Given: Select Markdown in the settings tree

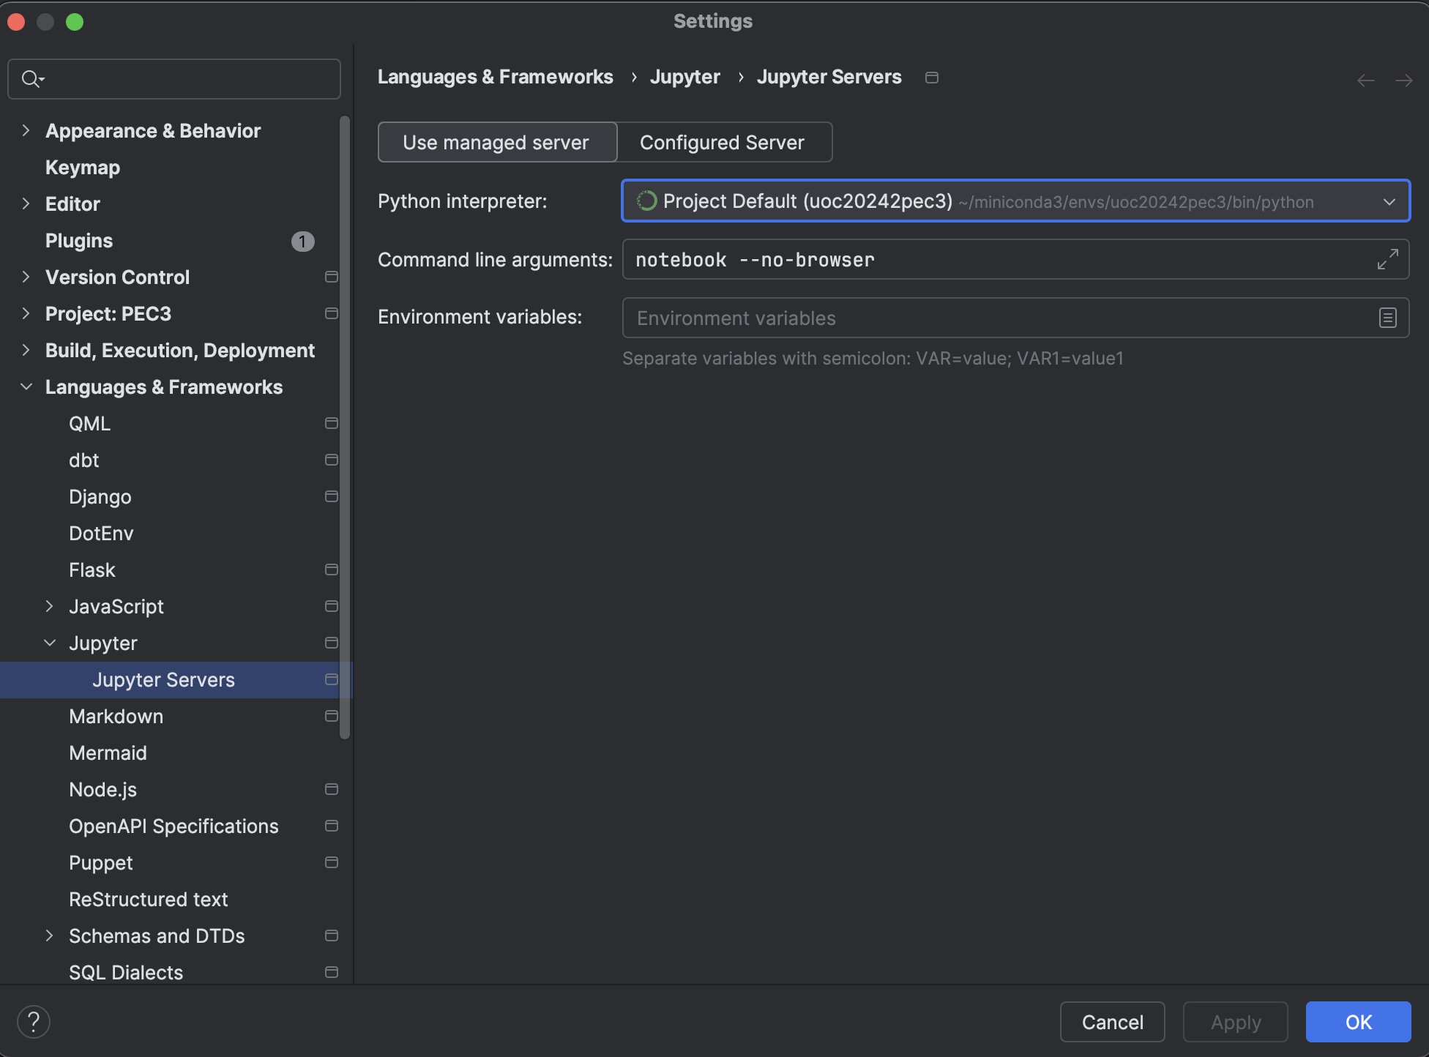Looking at the screenshot, I should [116, 717].
